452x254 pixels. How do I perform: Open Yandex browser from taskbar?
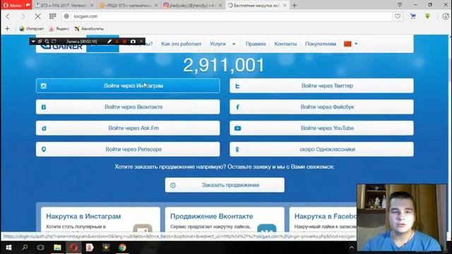90,248
